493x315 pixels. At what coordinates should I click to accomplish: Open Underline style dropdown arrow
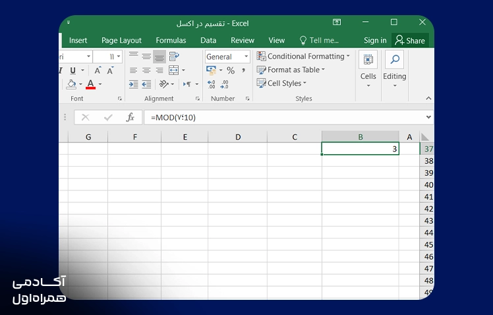coord(82,71)
